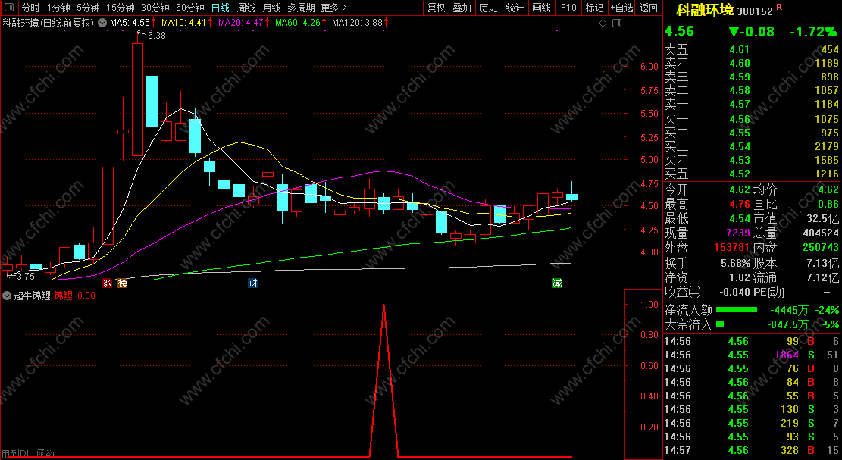Expand 超牛锦鲤 indicator dropdown arrow
This screenshot has width=842, height=460.
pyautogui.click(x=8, y=296)
